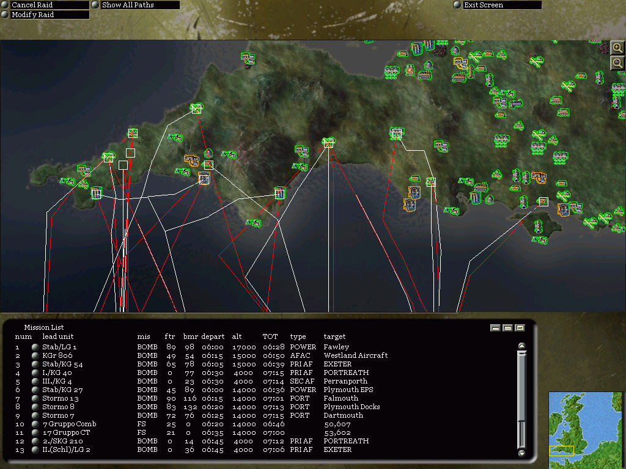This screenshot has height=469, width=626.
Task: Select the Westland Aircraft factory target marker on map
Action: pyautogui.click(x=396, y=133)
